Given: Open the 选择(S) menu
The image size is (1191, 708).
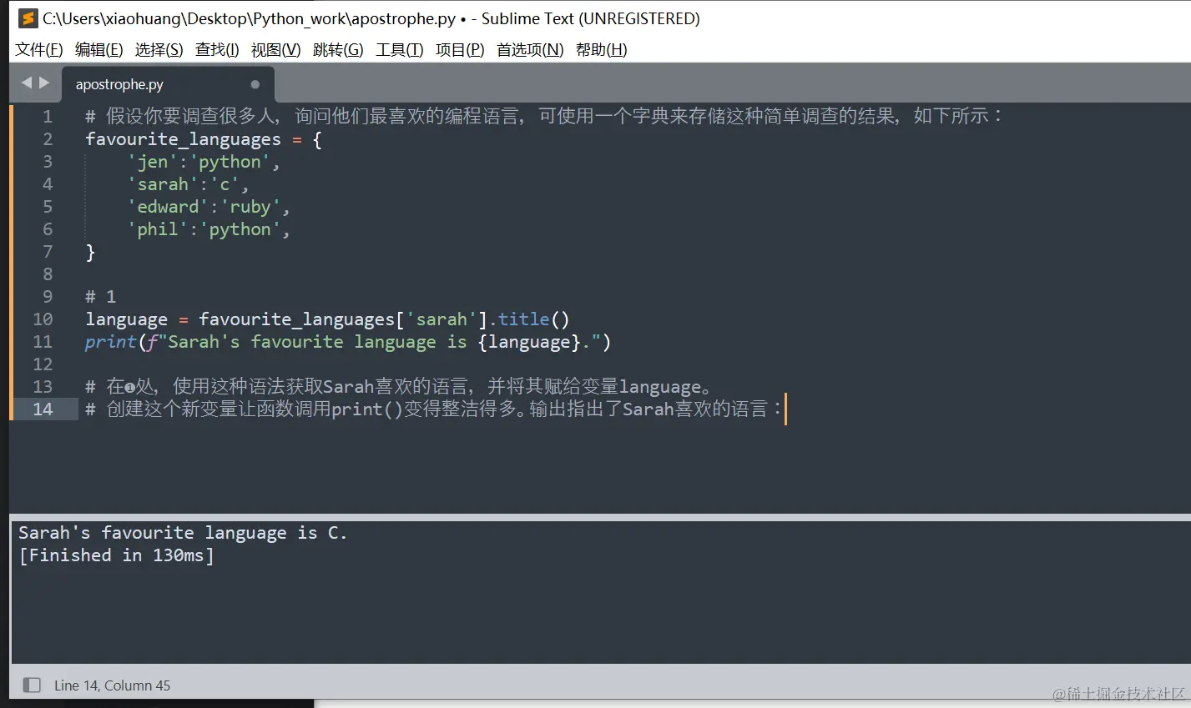Looking at the screenshot, I should pyautogui.click(x=159, y=49).
